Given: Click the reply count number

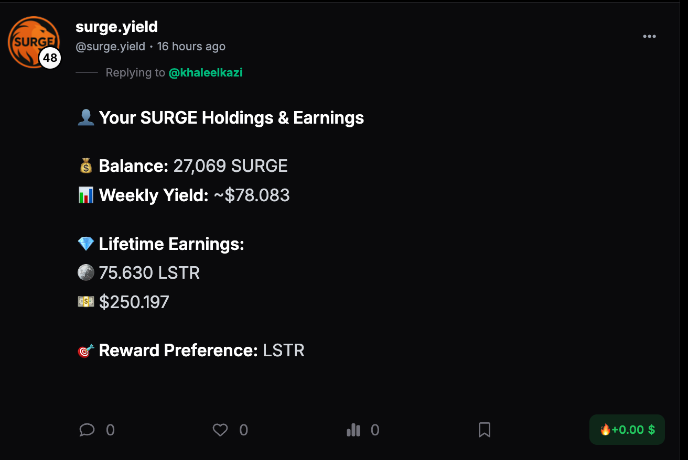Looking at the screenshot, I should [x=110, y=430].
